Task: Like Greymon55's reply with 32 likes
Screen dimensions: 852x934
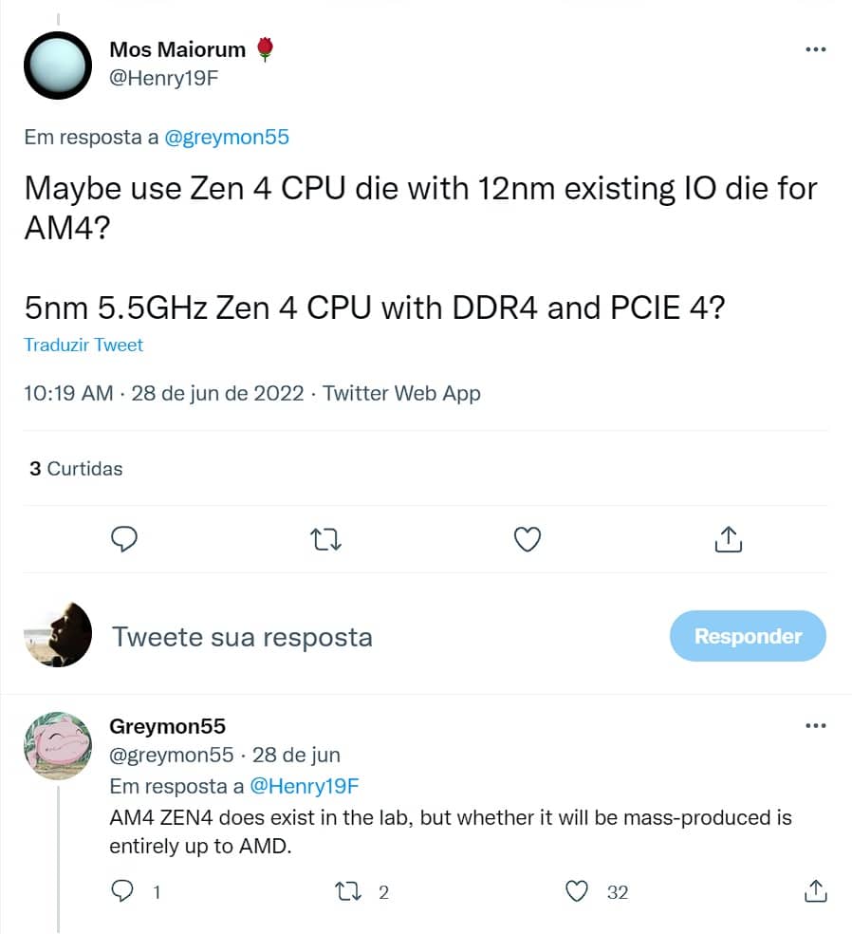Action: pyautogui.click(x=576, y=891)
